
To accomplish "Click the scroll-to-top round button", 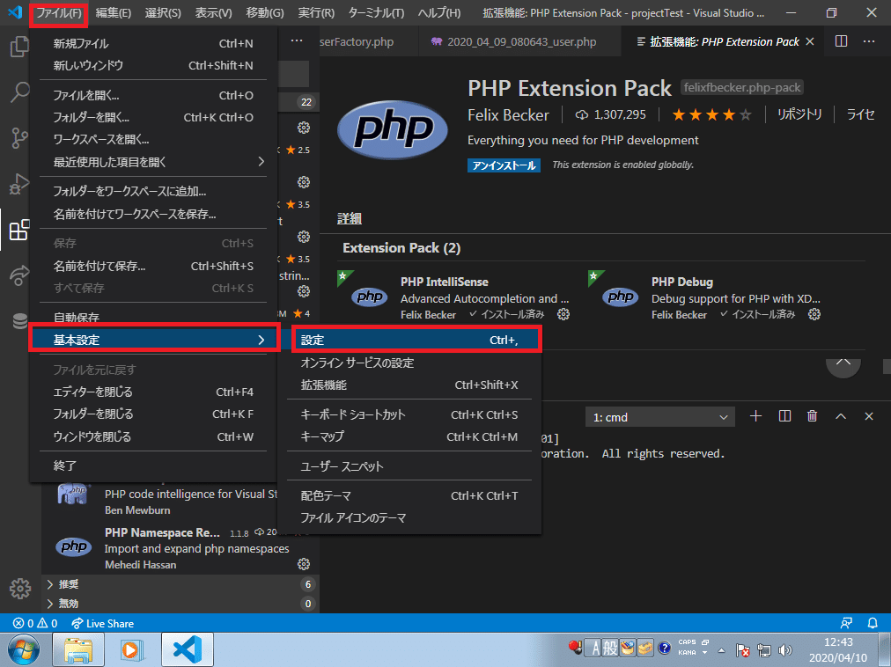I will (843, 366).
